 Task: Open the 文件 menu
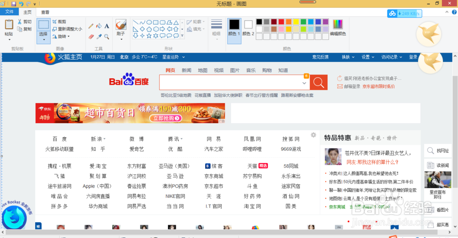(x=9, y=12)
